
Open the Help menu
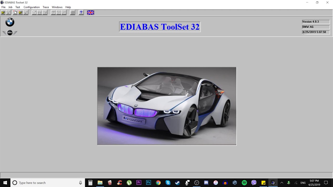[68, 7]
